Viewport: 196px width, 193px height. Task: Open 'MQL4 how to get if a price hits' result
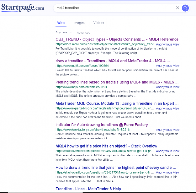click(106, 146)
